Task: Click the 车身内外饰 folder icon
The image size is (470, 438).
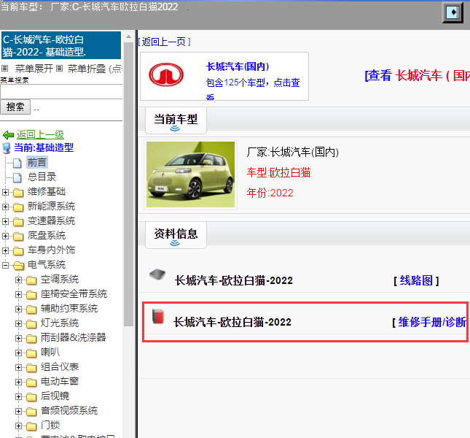Action: click(18, 251)
